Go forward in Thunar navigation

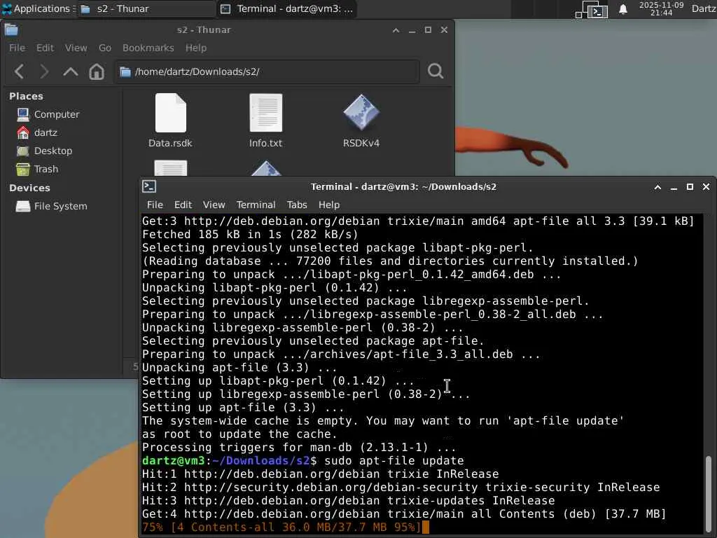(x=44, y=71)
